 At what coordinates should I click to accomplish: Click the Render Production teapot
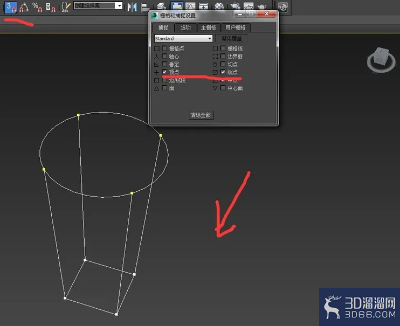pos(262,5)
